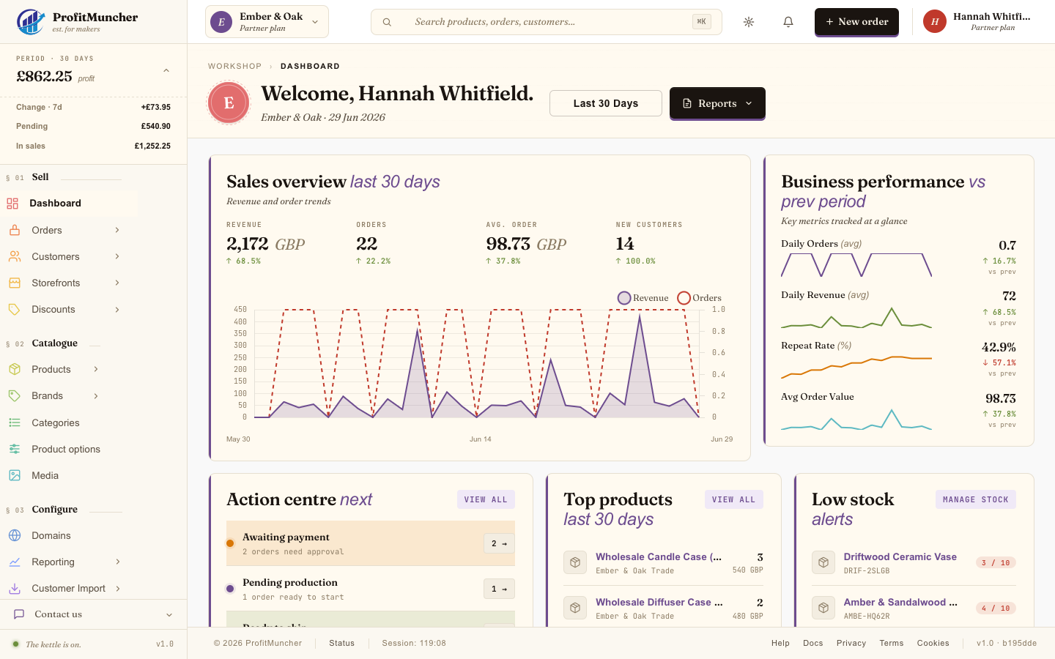Collapse the period profit summary chevron

tap(166, 70)
